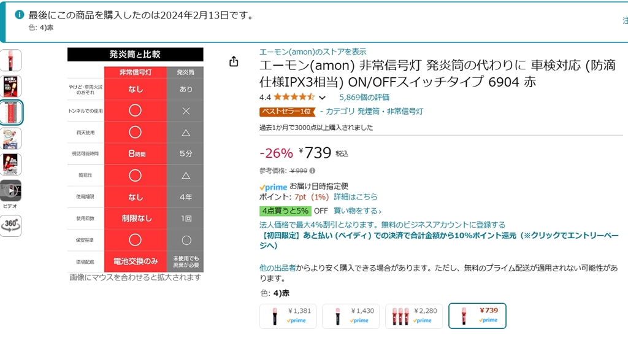Click the 発炎筒と比較 main product image
The height and width of the screenshot is (340, 628).
(136, 160)
